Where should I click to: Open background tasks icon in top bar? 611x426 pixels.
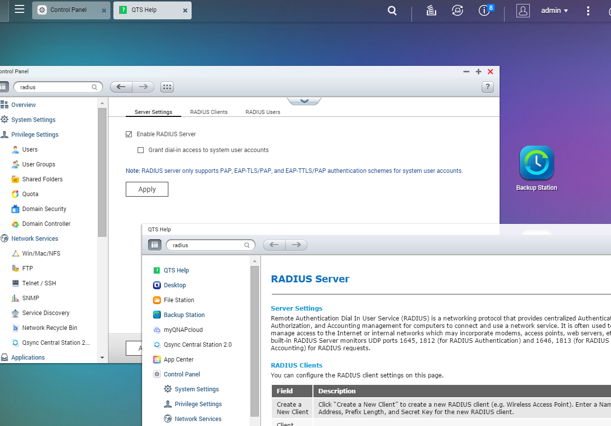431,10
